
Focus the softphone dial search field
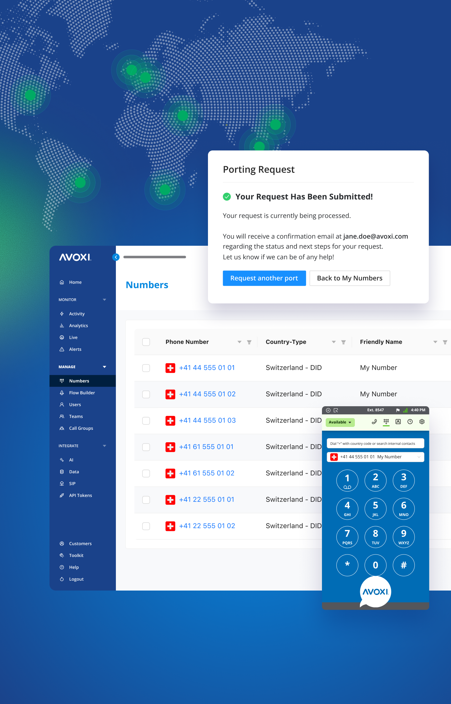click(375, 444)
